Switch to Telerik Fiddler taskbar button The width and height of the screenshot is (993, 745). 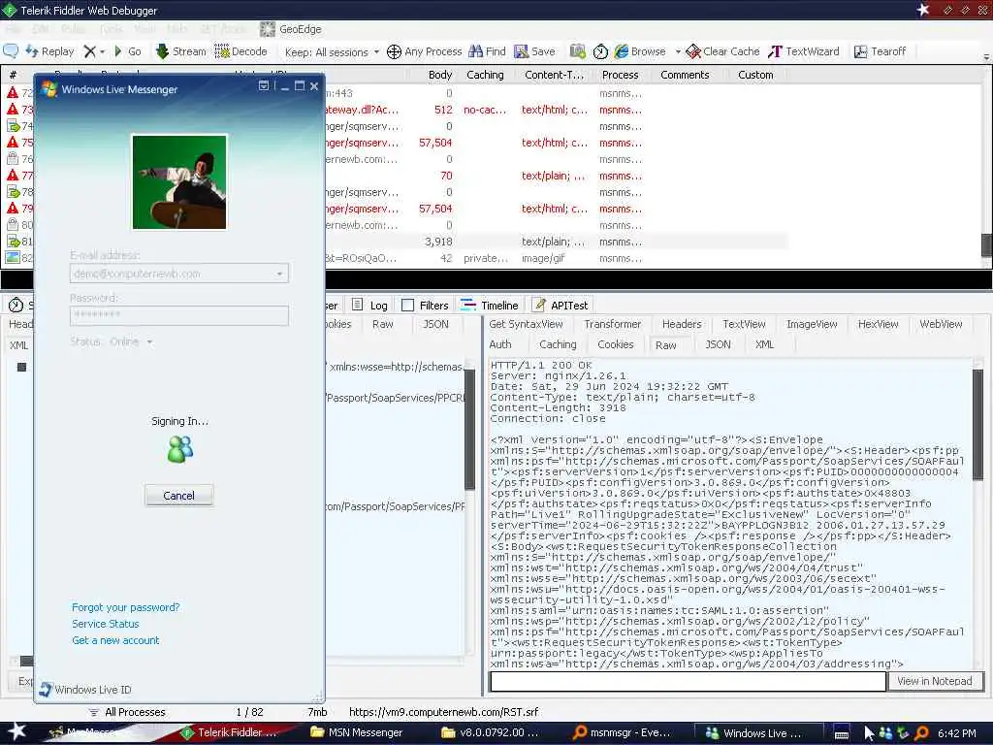tap(230, 732)
